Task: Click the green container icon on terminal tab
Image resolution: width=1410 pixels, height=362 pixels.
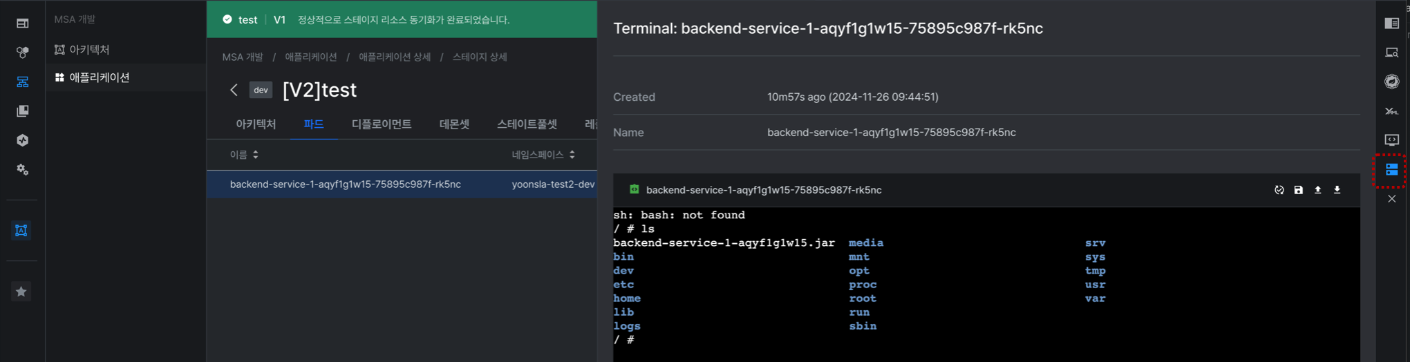Action: pyautogui.click(x=634, y=189)
